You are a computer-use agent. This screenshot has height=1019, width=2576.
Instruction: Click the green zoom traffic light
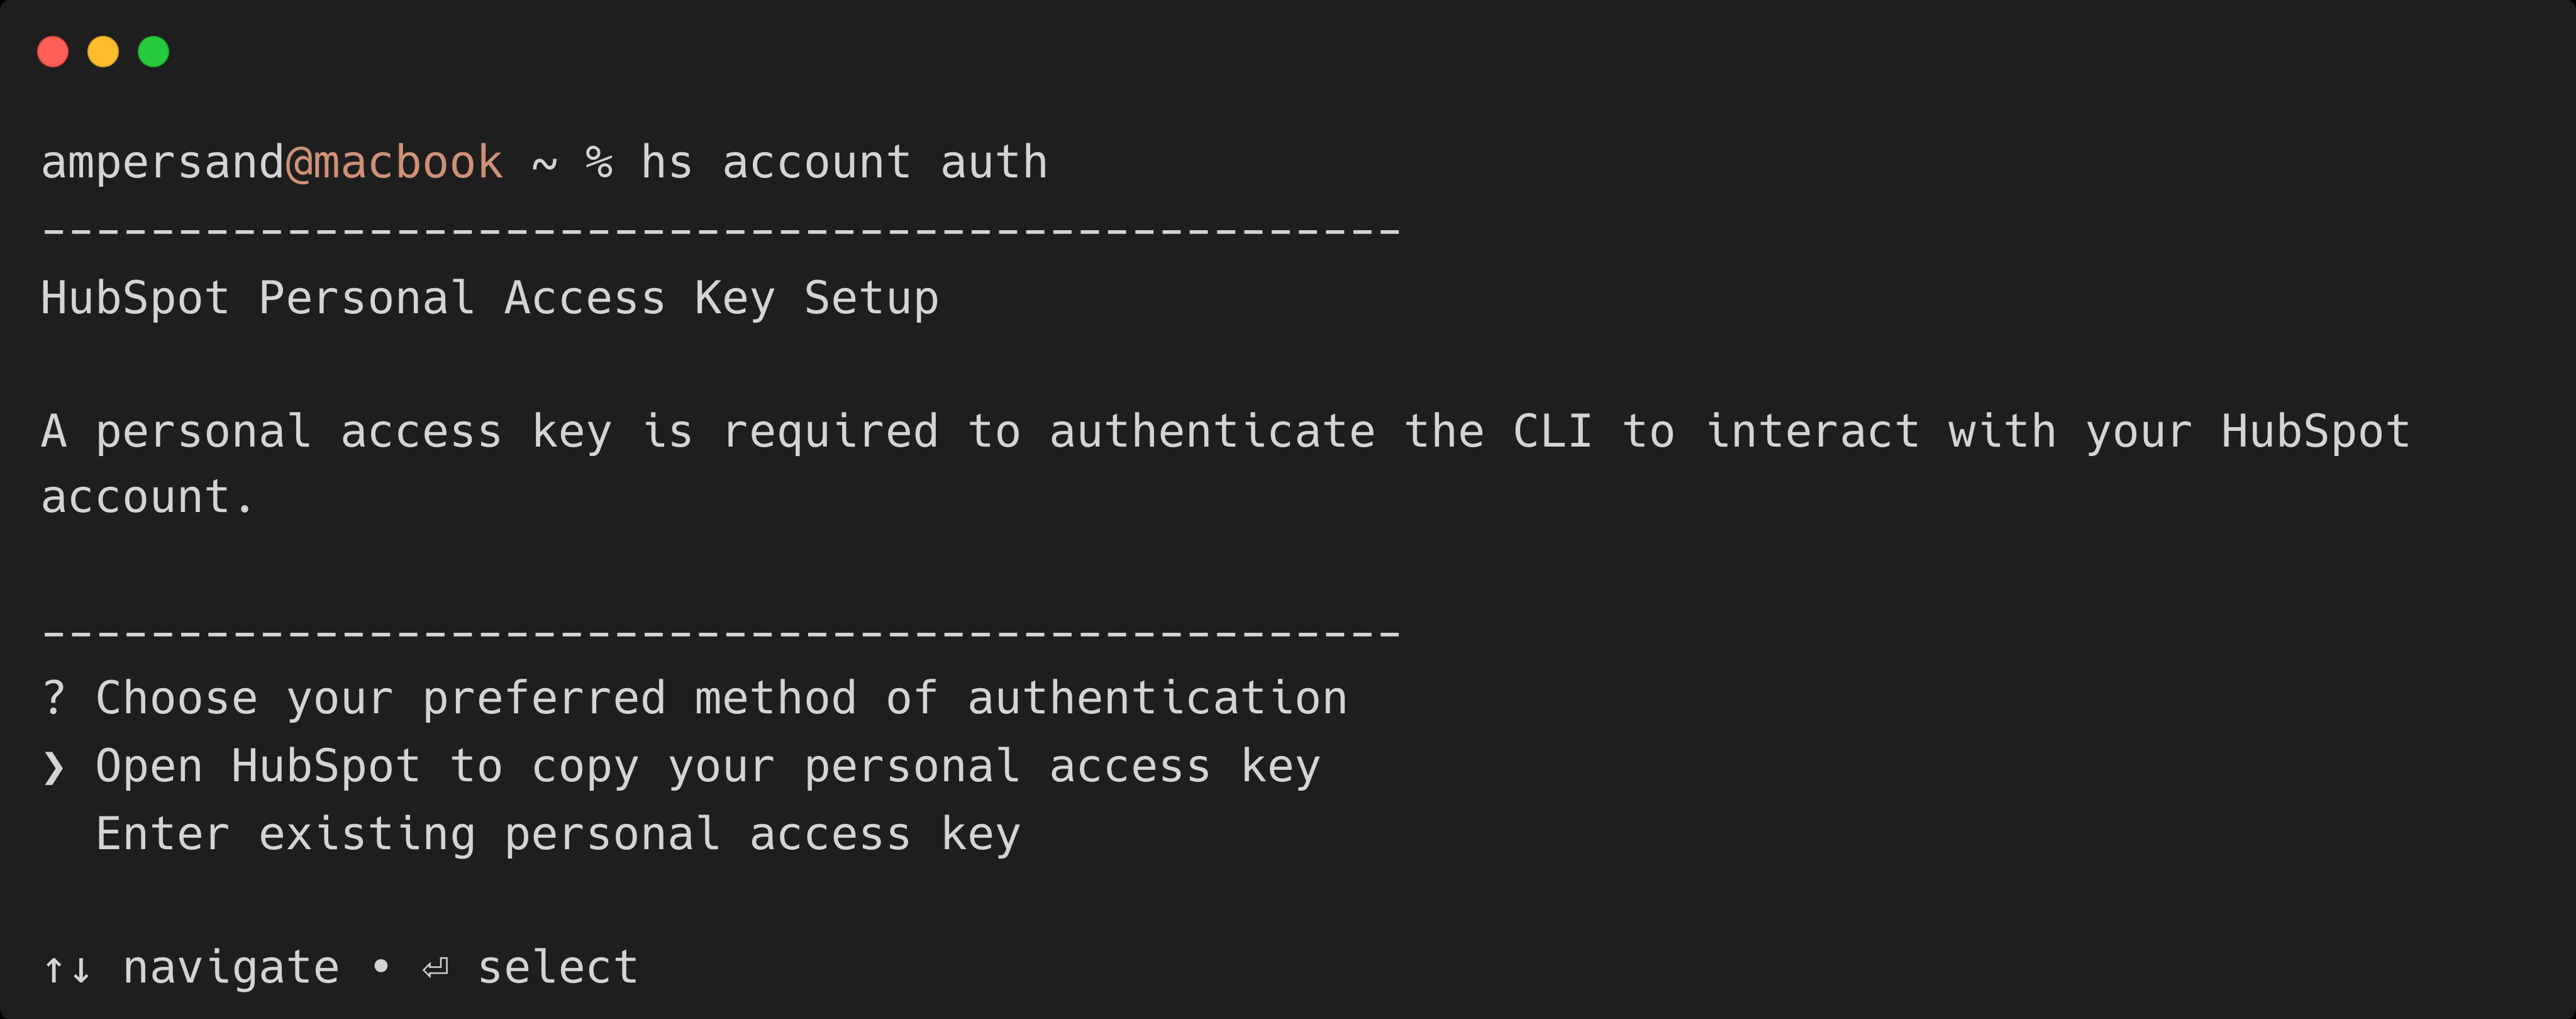[152, 51]
